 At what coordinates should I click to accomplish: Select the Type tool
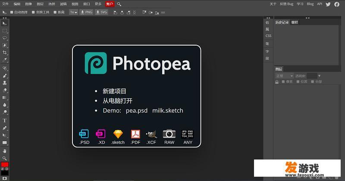5,120
